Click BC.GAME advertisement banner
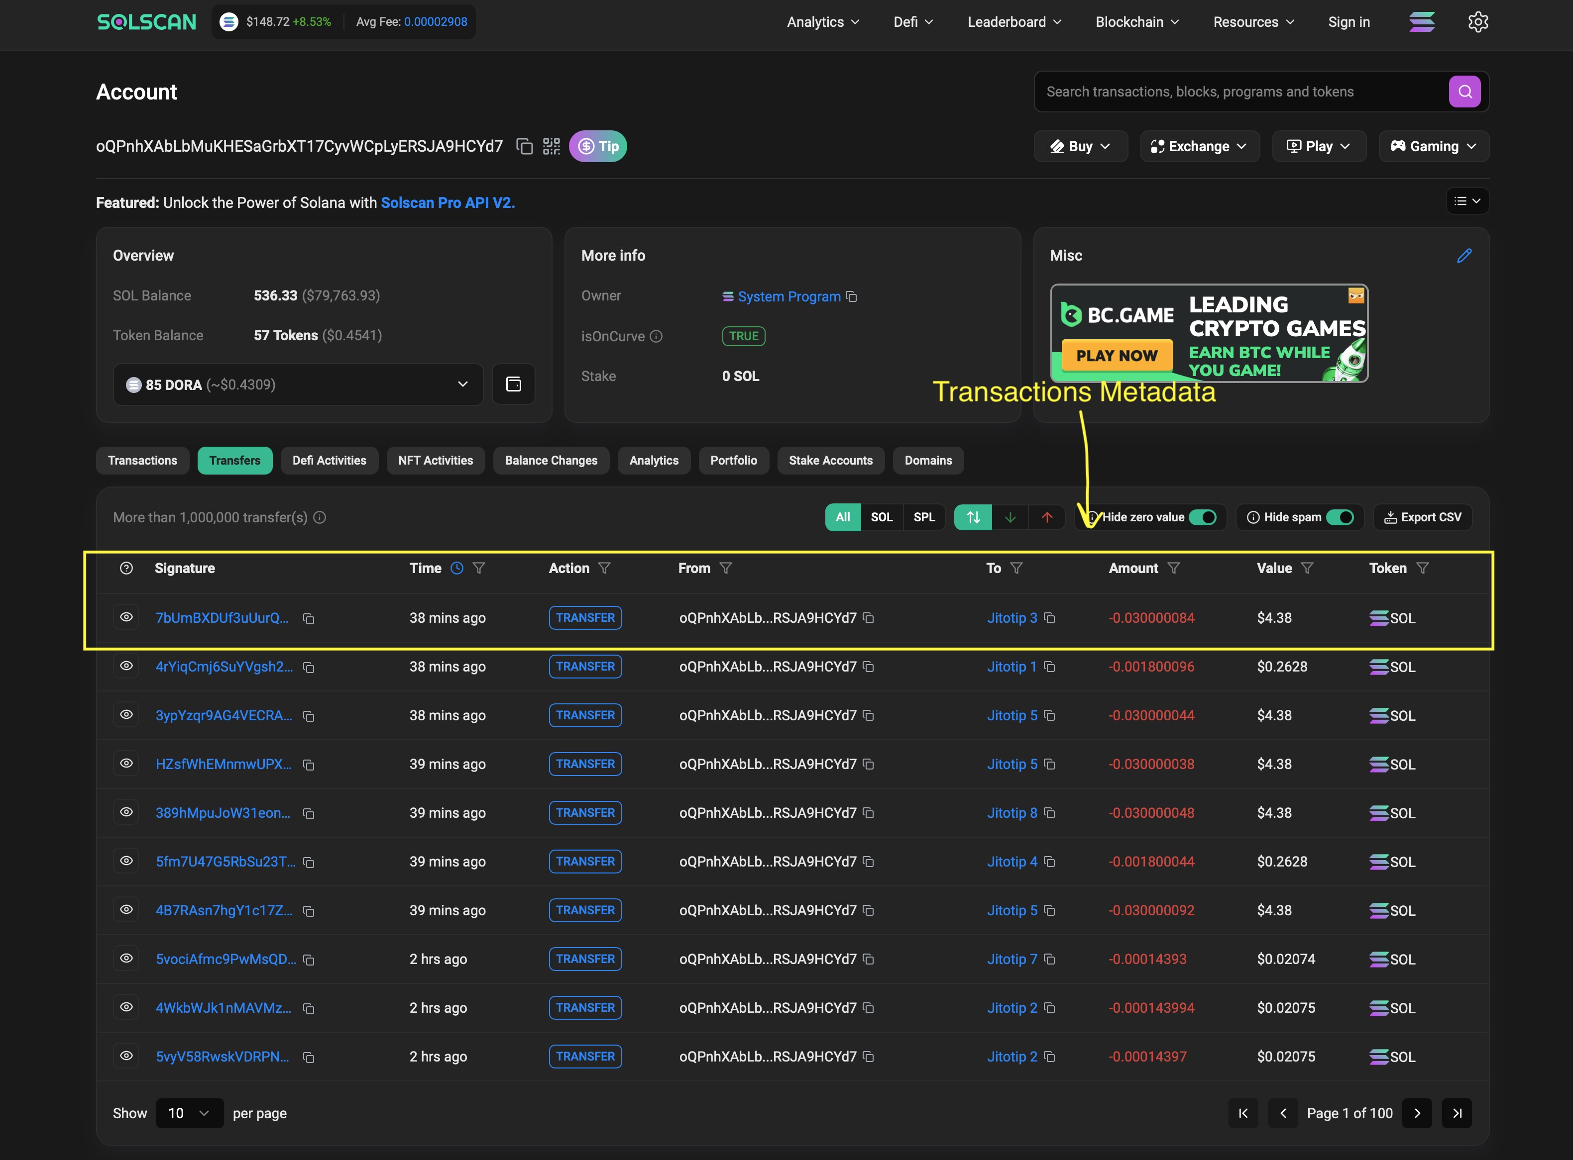Screen dimensions: 1573x1160 pos(1209,334)
